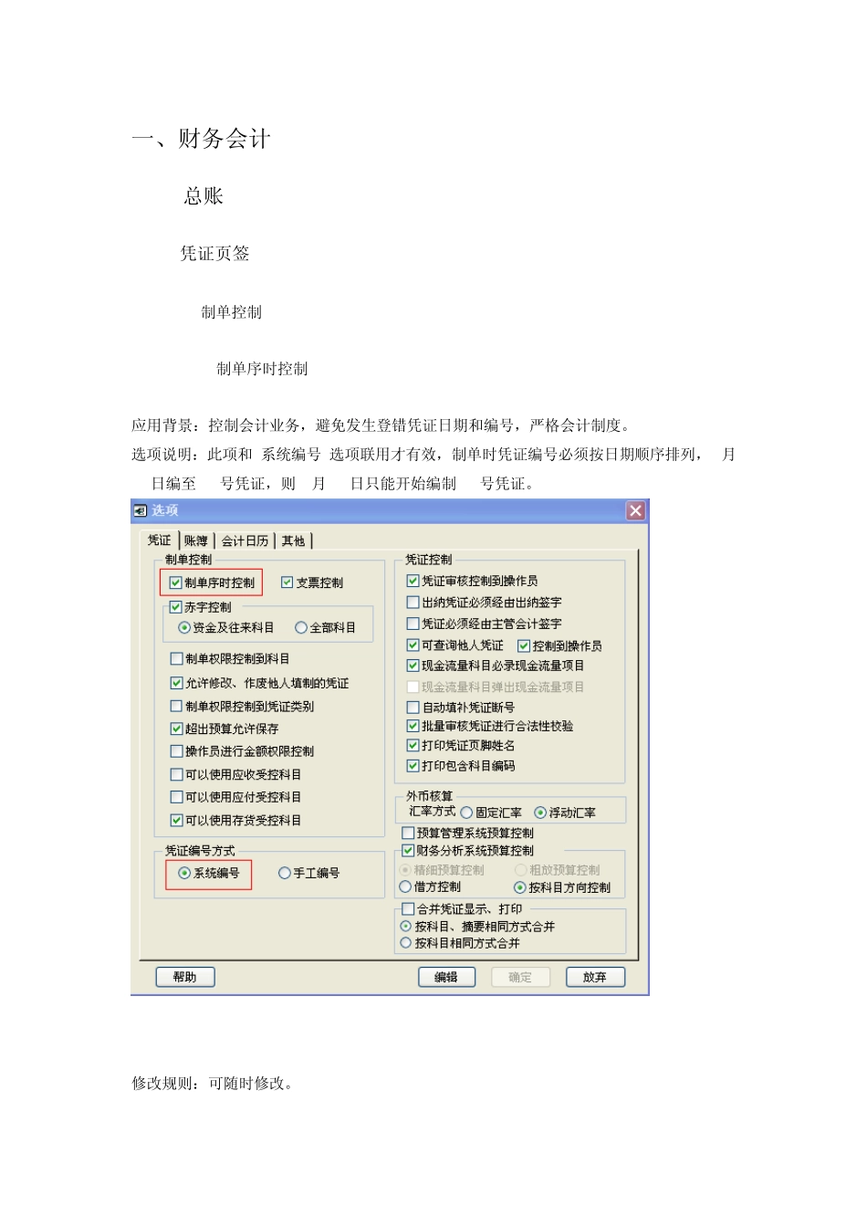Enable 预算管理系统预算控制
Image resolution: width=867 pixels, height=1227 pixels.
point(408,833)
